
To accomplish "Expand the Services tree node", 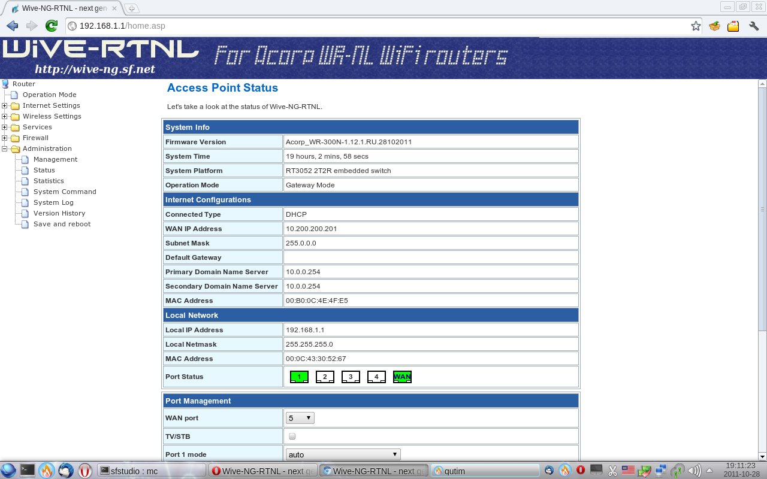I will 5,128.
